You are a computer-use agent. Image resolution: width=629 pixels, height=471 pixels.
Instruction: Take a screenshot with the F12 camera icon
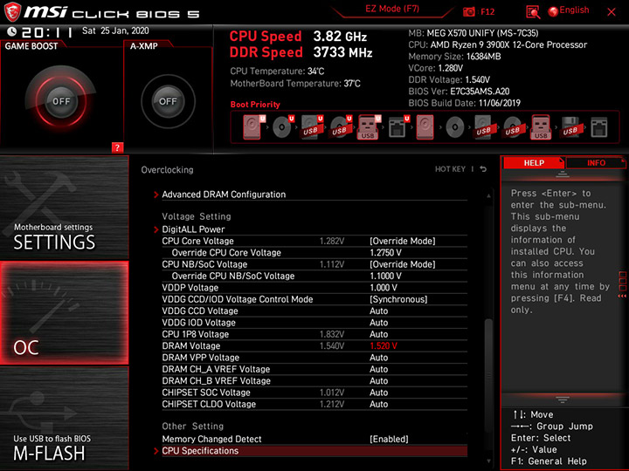point(468,11)
